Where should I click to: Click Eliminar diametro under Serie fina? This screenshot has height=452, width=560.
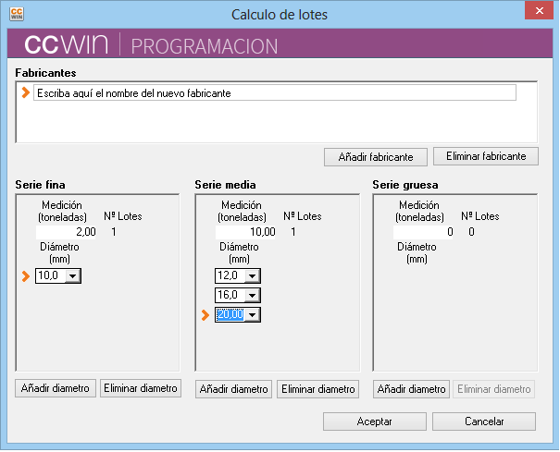(141, 388)
